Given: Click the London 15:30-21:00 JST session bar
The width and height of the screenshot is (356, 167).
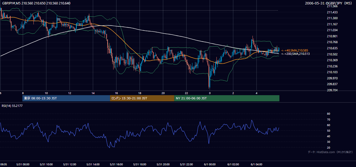Looking at the screenshot, I should [x=142, y=98].
